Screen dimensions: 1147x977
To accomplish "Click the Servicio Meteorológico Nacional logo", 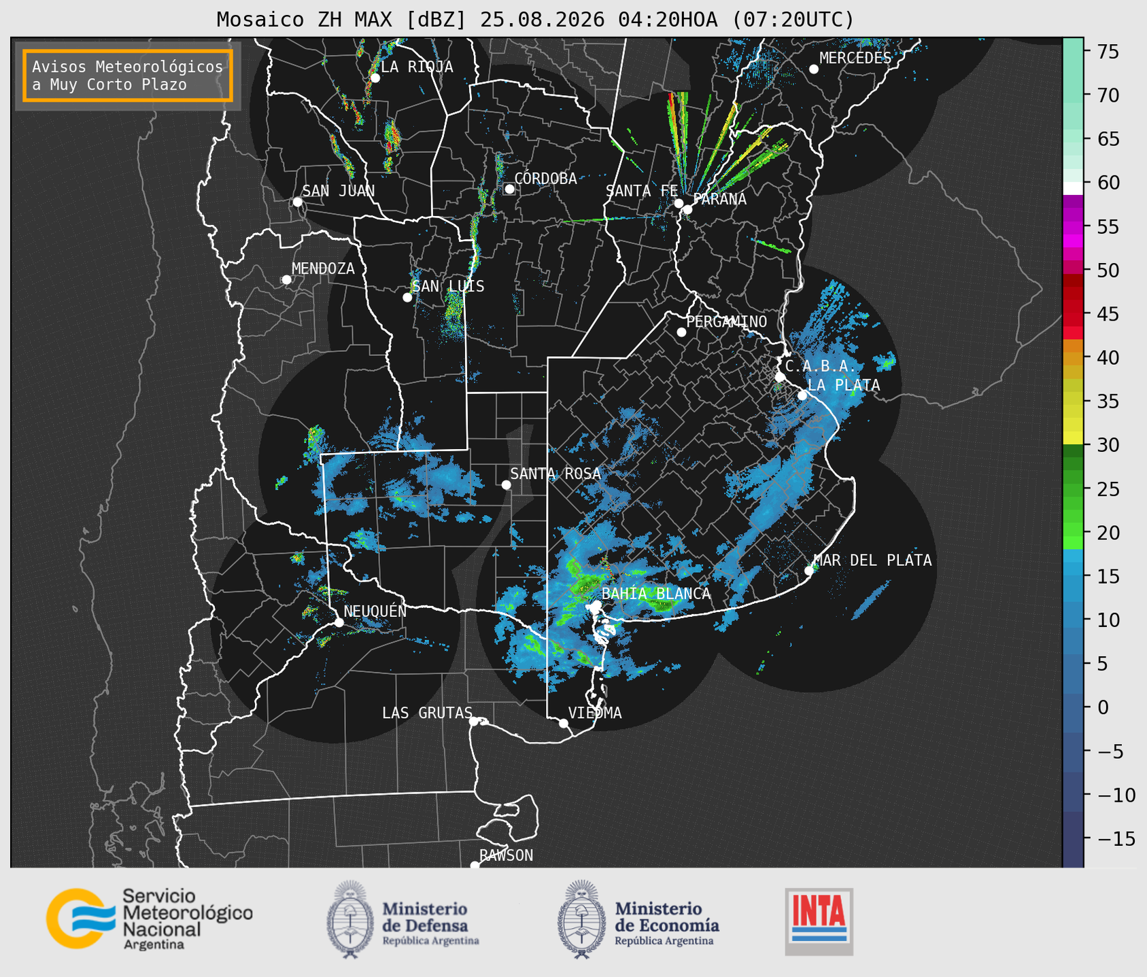I will 150,919.
